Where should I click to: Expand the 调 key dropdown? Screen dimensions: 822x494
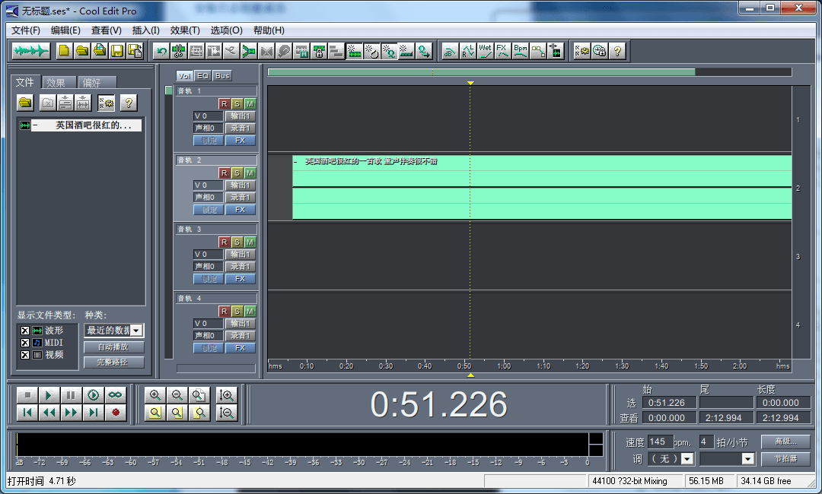[x=687, y=459]
